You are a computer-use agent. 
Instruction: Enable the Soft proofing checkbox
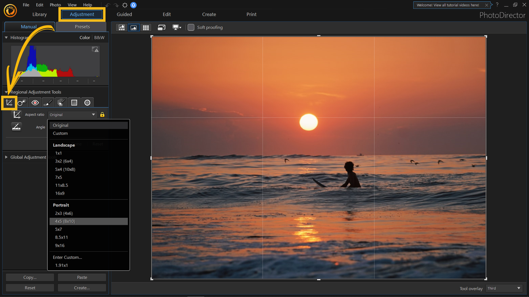tap(191, 28)
